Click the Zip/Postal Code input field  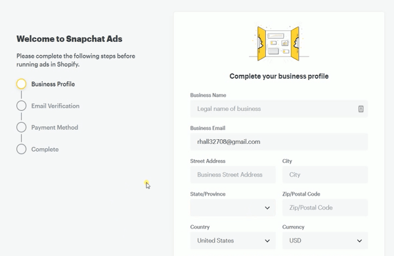pos(325,207)
